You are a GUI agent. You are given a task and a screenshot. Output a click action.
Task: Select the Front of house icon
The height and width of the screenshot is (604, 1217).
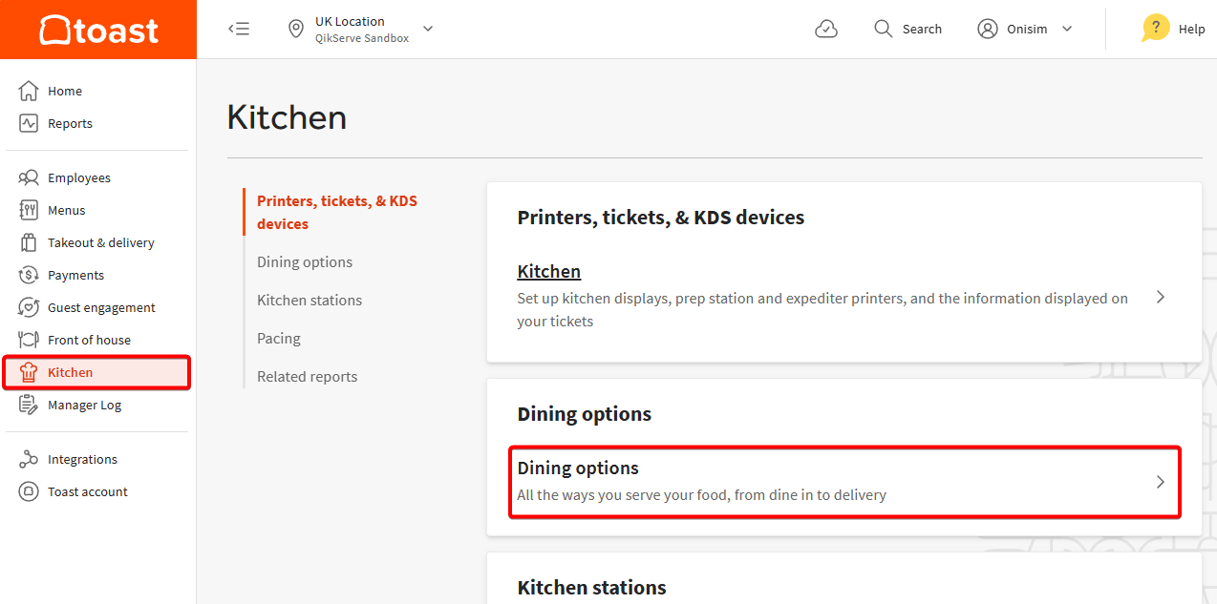(x=29, y=339)
